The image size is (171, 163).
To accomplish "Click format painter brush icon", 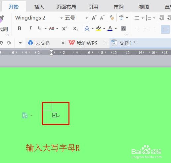I will pos(2,19).
